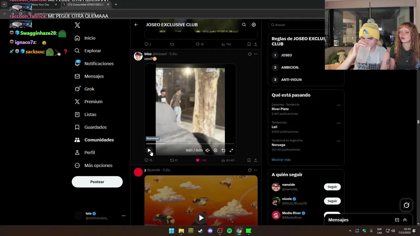The image size is (420, 236).
Task: Play the bees video in @yxsvkk post
Action: [201, 218]
